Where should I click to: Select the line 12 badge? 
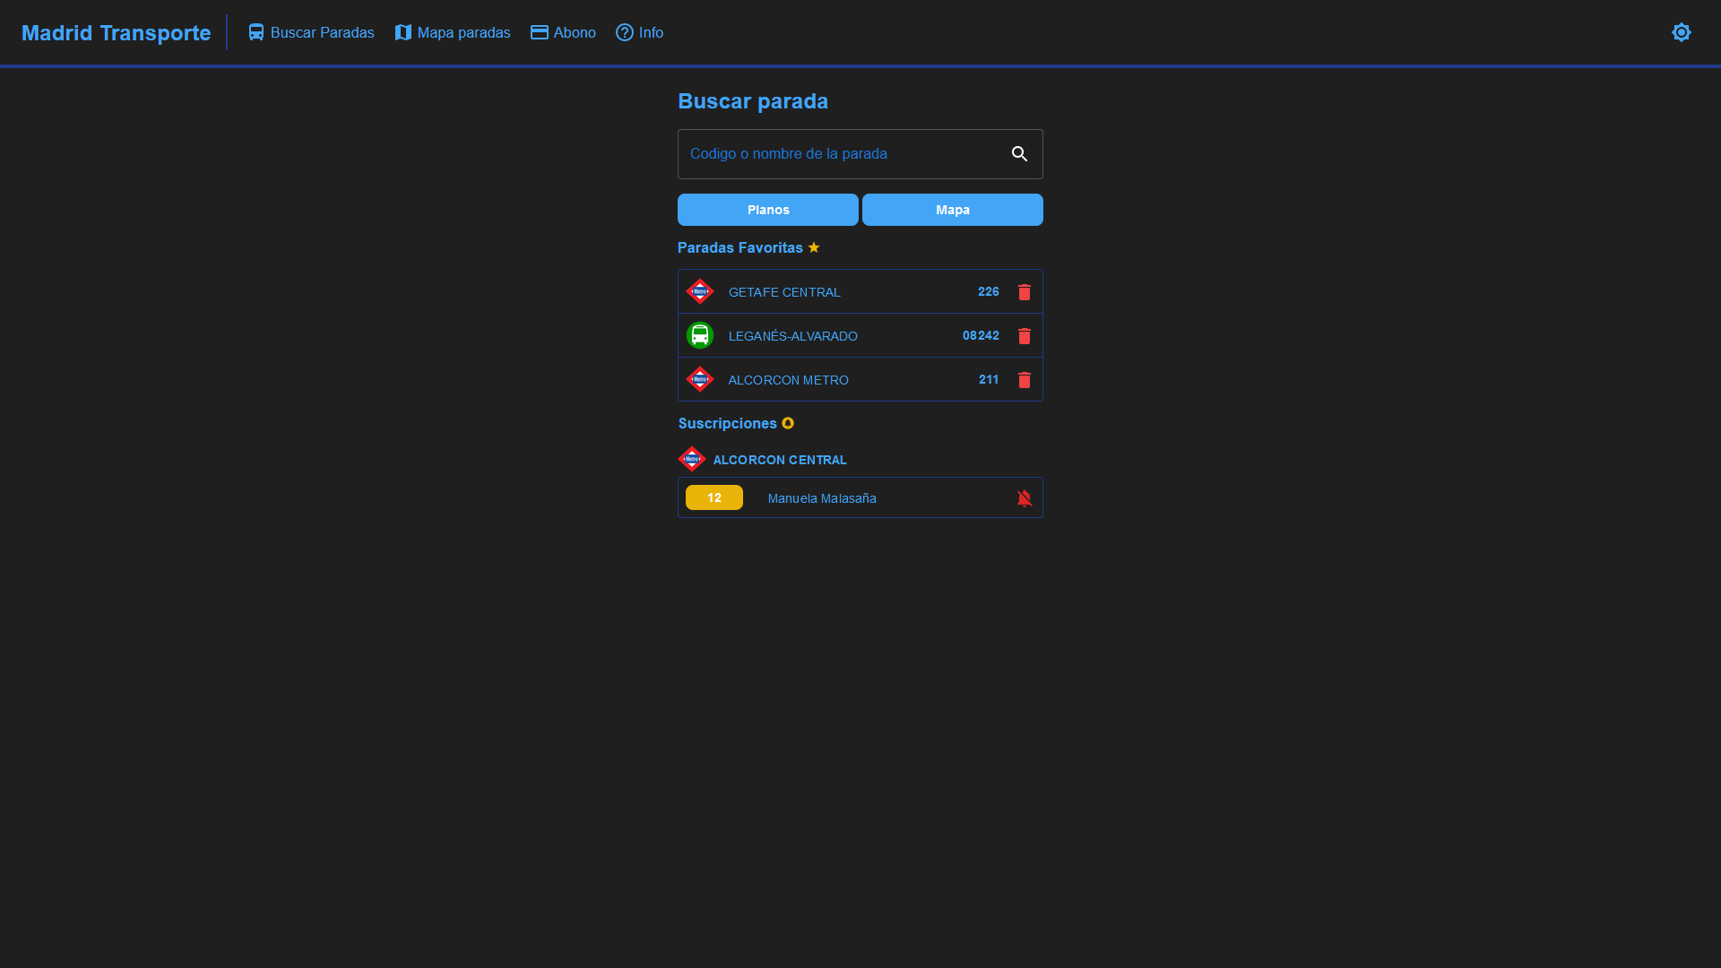point(714,497)
